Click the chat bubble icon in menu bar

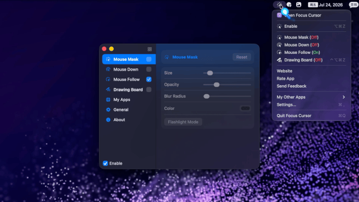pyautogui.click(x=354, y=4)
